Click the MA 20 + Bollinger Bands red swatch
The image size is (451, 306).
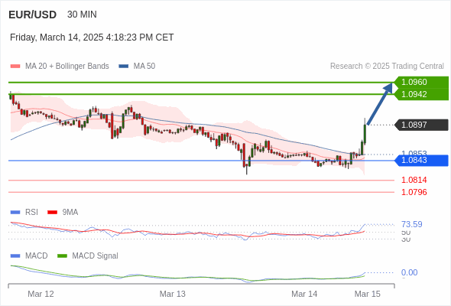[x=15, y=67]
